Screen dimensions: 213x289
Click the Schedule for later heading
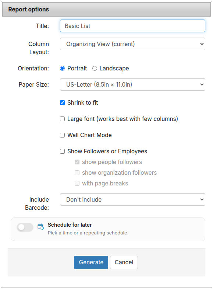point(70,225)
